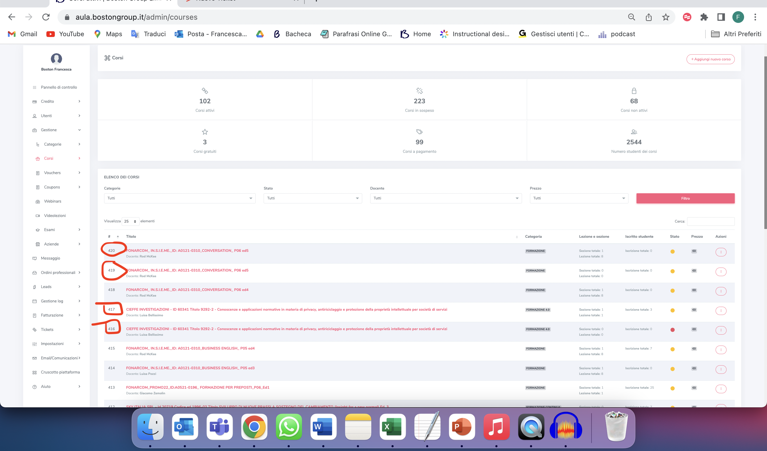Open the three-dot actions for course 417
Screen dimensions: 767x451
tap(720, 311)
